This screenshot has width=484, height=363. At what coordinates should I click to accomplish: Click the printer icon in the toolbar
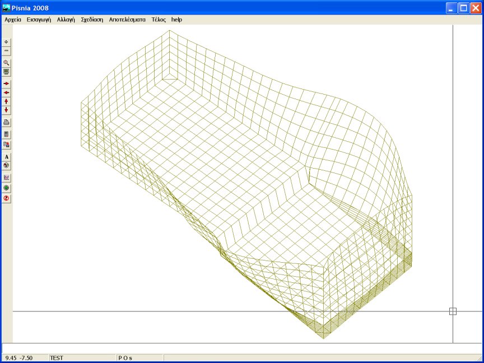7,122
